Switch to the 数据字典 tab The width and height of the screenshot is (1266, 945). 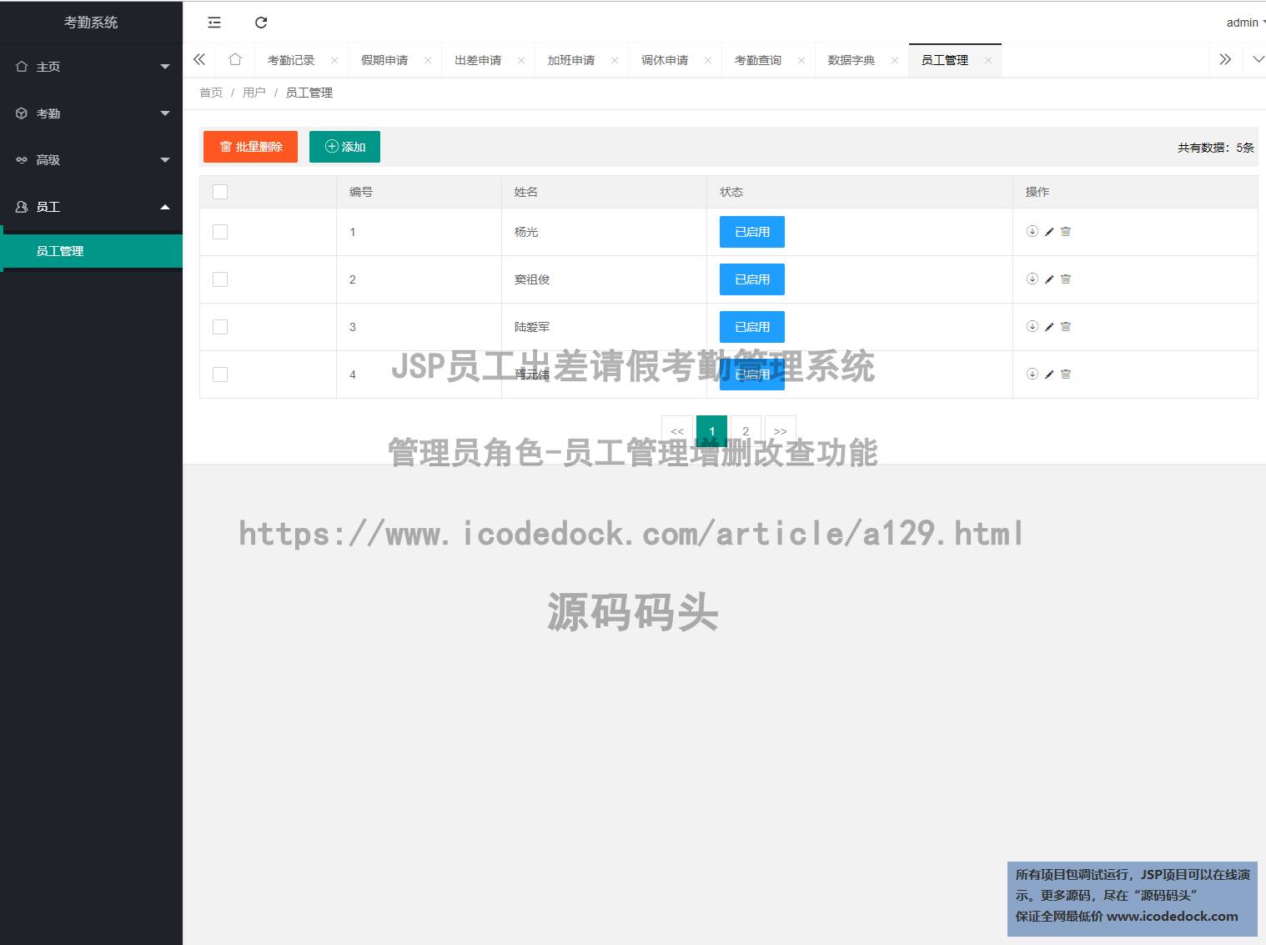[852, 60]
